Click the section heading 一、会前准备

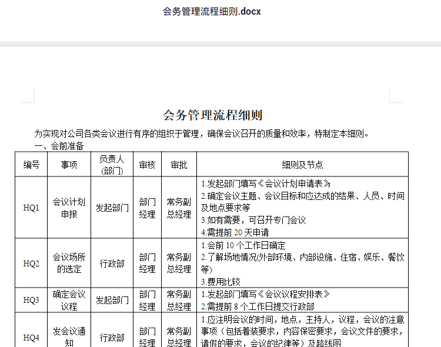point(59,146)
